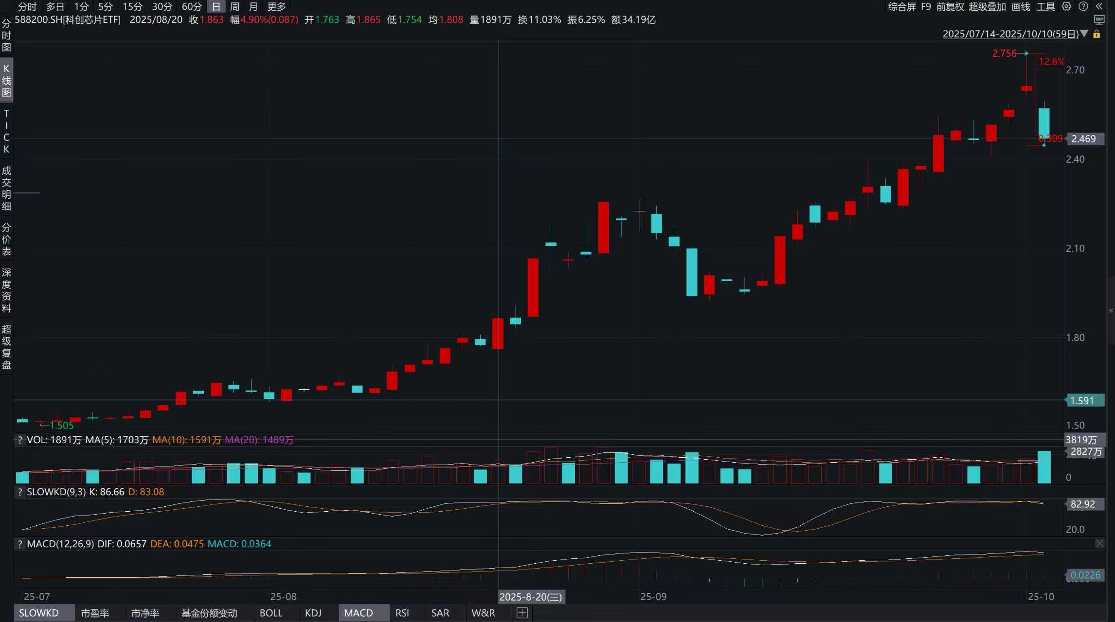Click the VOL help question mark
Image resolution: width=1115 pixels, height=622 pixels.
click(19, 440)
